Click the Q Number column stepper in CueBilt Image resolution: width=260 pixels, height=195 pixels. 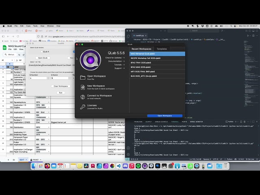(48, 78)
